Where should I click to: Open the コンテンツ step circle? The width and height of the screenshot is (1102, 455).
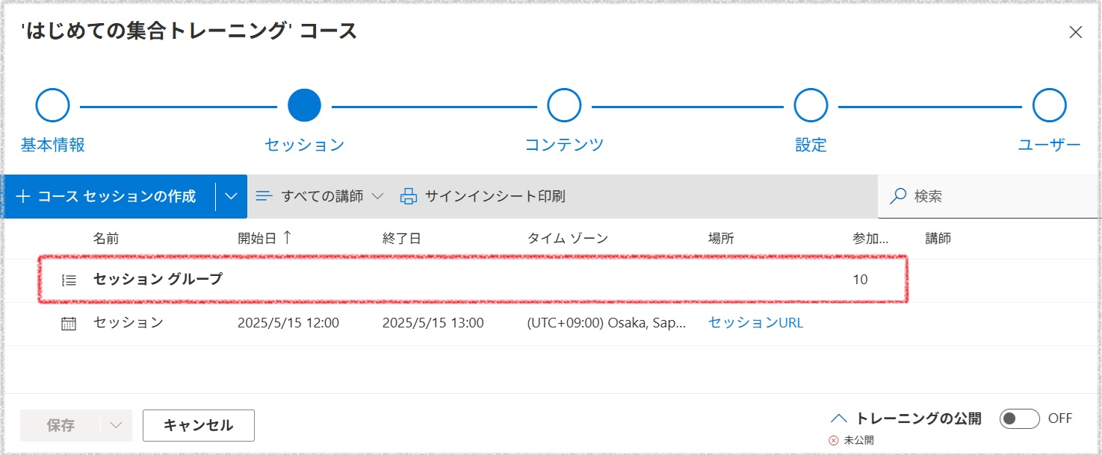click(564, 106)
